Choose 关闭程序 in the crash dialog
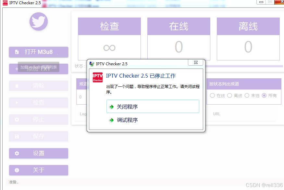The image size is (284, 190). (x=153, y=107)
